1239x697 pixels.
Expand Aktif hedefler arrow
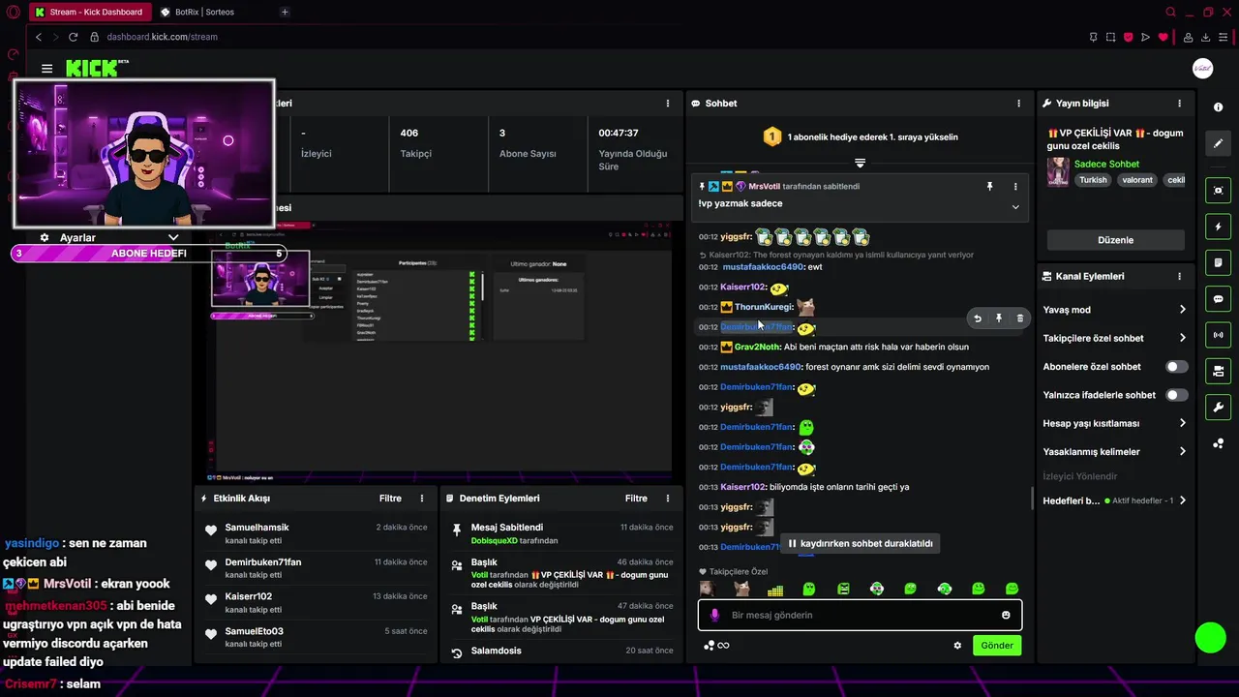(1182, 500)
